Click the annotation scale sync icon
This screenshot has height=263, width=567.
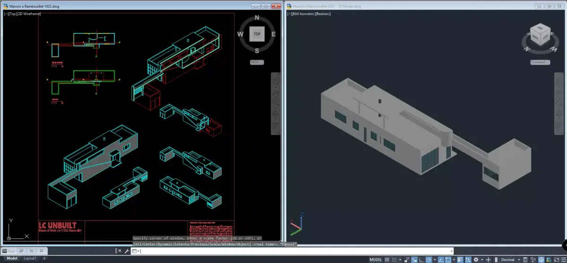pyautogui.click(x=468, y=259)
